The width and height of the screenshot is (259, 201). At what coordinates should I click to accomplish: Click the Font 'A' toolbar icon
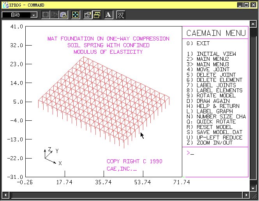[109, 15]
